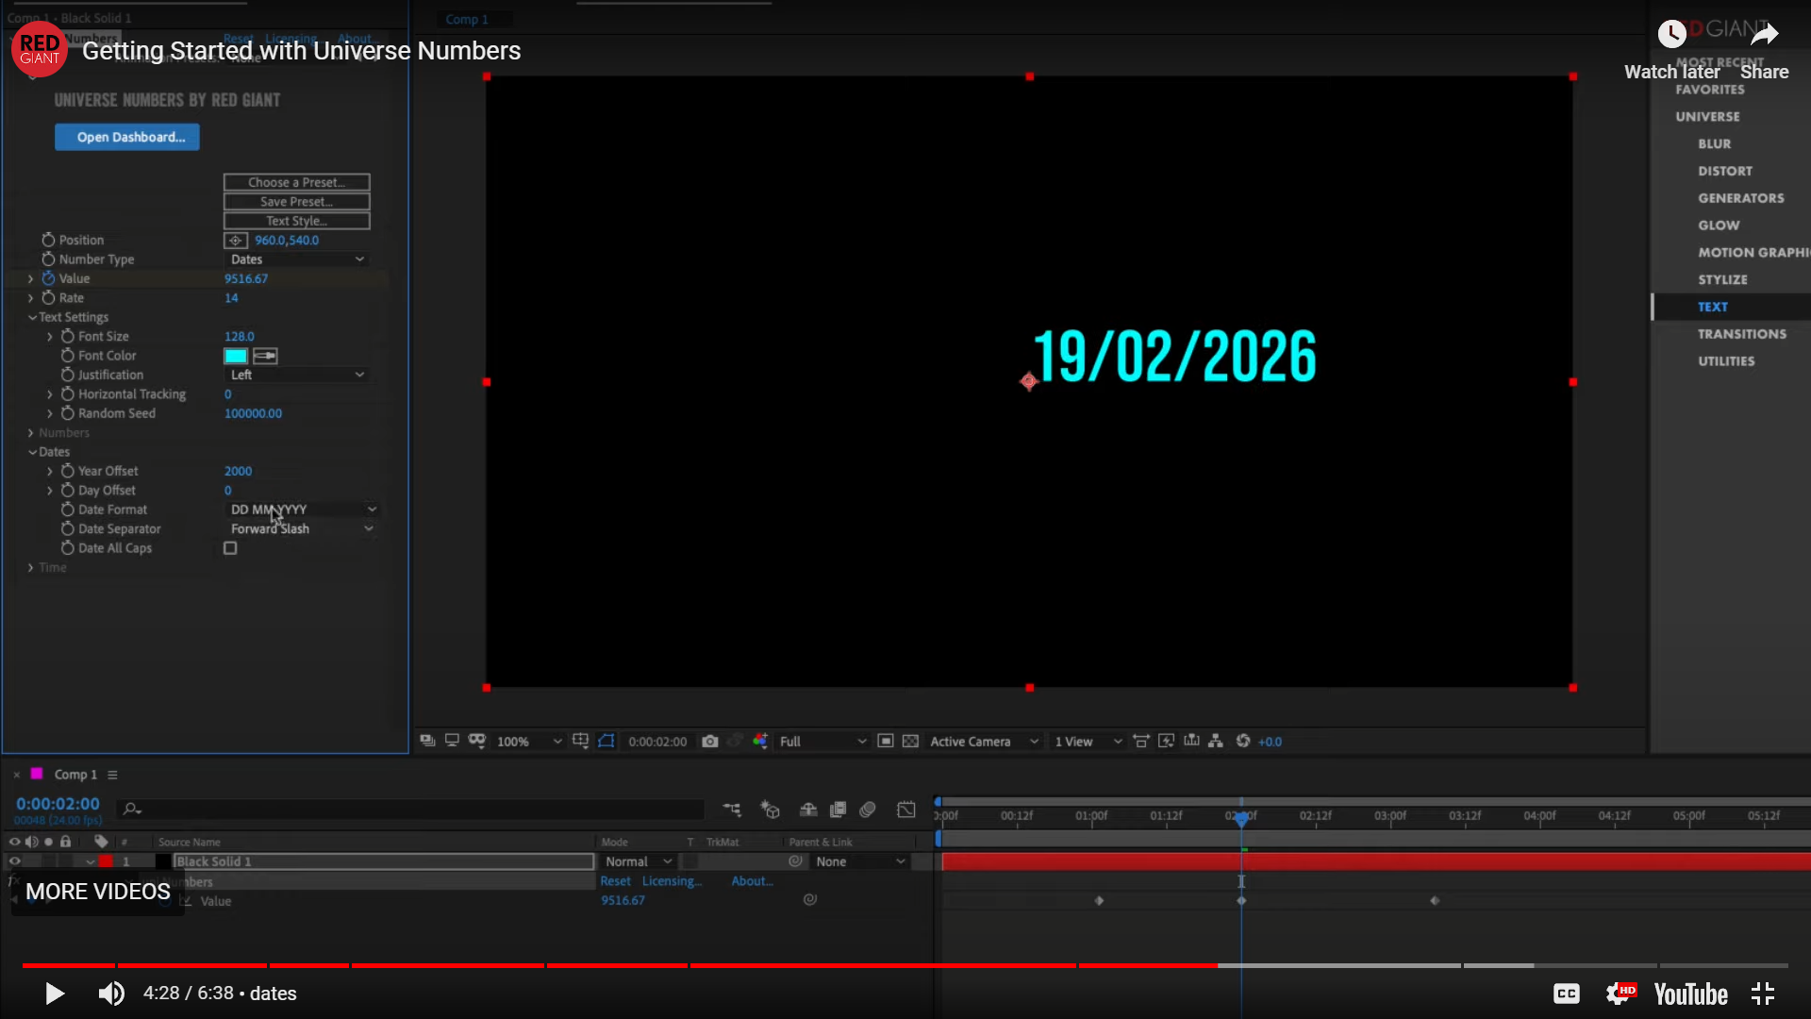Click the Text Style button
The image size is (1811, 1019).
click(x=297, y=221)
